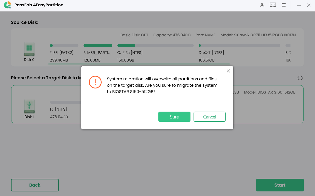Cancel the migration warning dialog

coord(209,117)
